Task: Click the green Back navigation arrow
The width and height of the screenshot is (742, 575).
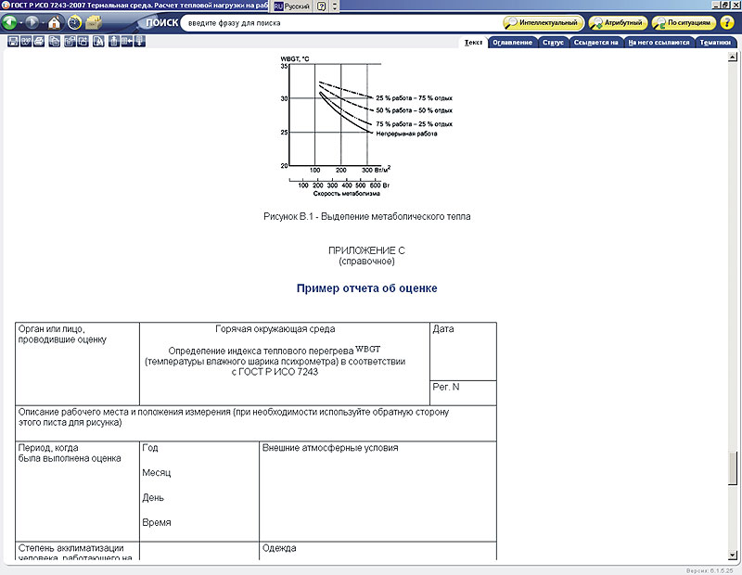Action: [10, 22]
